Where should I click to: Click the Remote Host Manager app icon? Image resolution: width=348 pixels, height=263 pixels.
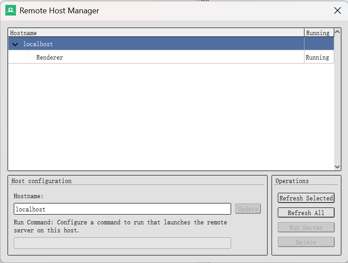coord(11,10)
